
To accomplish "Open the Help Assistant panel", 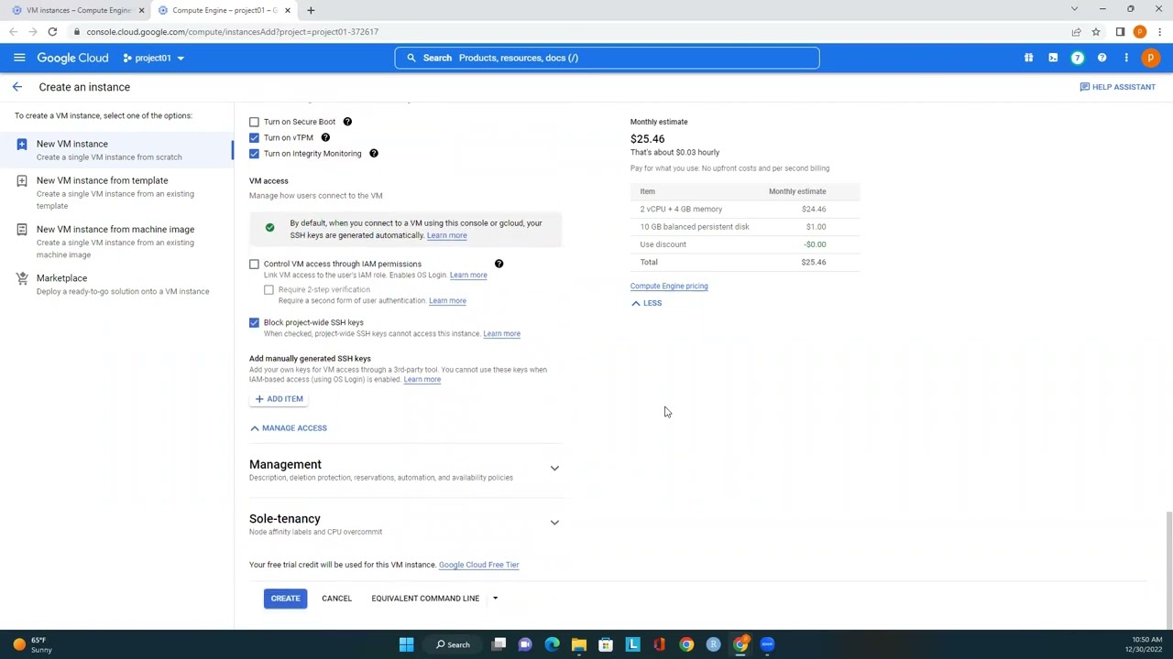I will click(x=1117, y=87).
